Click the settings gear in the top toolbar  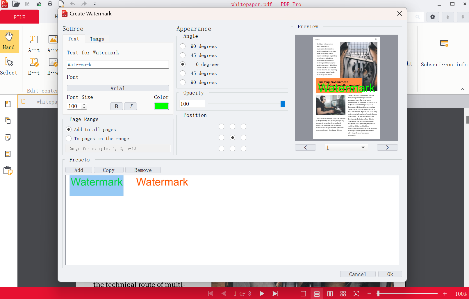point(432,17)
